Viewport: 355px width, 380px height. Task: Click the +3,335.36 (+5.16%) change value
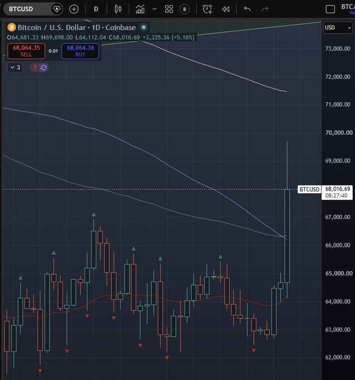[x=168, y=37]
